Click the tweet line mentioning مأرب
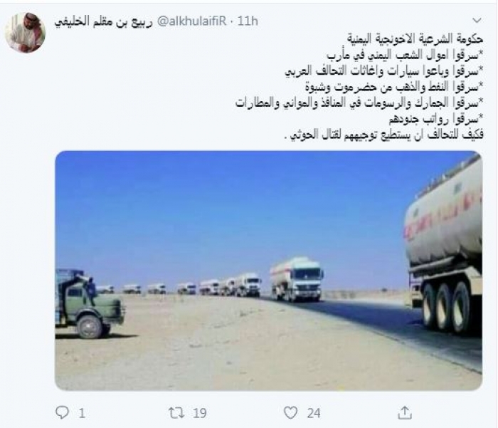Screen dimensions: 498x428 pyautogui.click(x=405, y=55)
